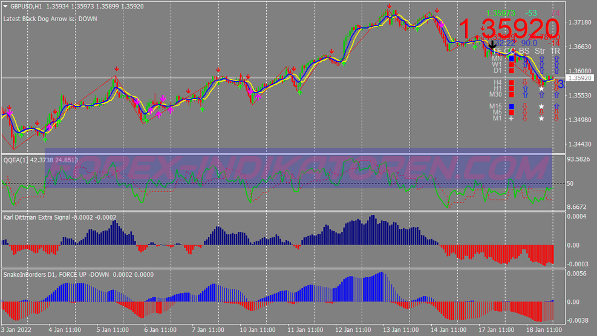Click the white star in M15 row

[541, 107]
